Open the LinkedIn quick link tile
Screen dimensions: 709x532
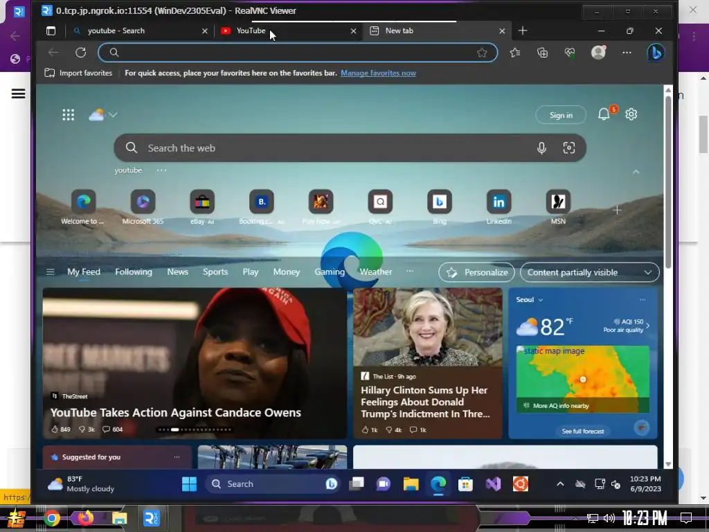(499, 207)
